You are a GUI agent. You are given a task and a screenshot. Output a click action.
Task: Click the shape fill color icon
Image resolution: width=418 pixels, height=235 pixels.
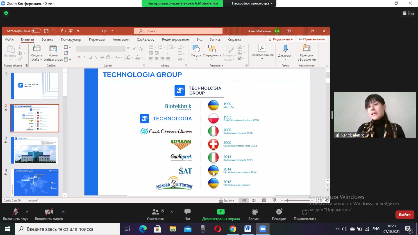[240, 46]
